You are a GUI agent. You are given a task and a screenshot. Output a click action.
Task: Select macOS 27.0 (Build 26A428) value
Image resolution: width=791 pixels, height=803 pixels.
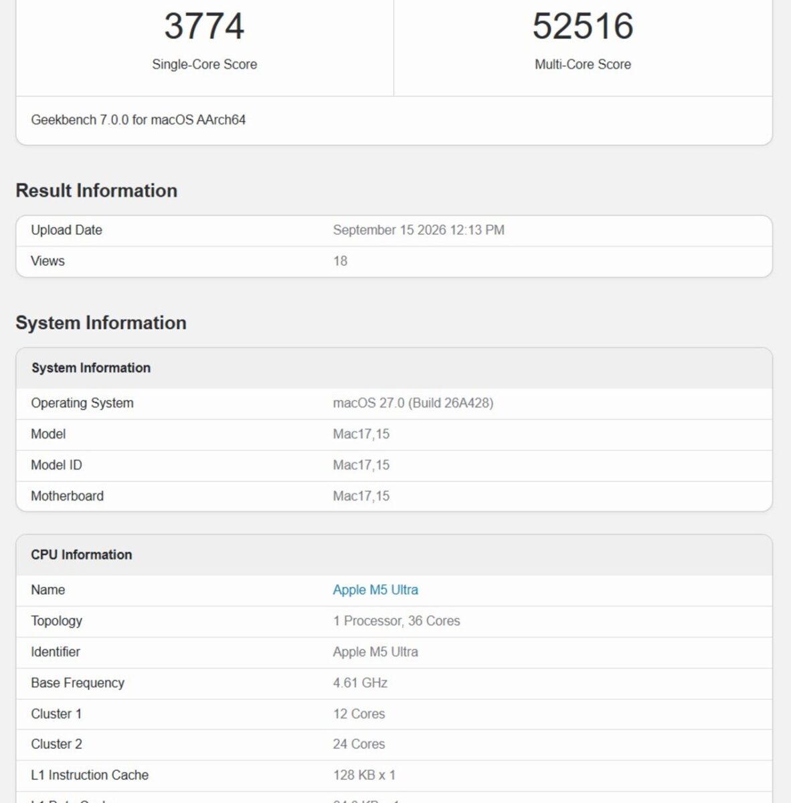[x=414, y=404]
